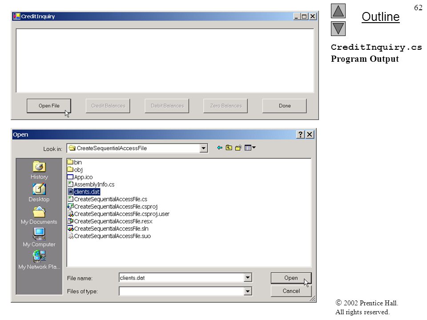Select the clients.dat file
Screen dimensions: 427x320
[x=84, y=192]
